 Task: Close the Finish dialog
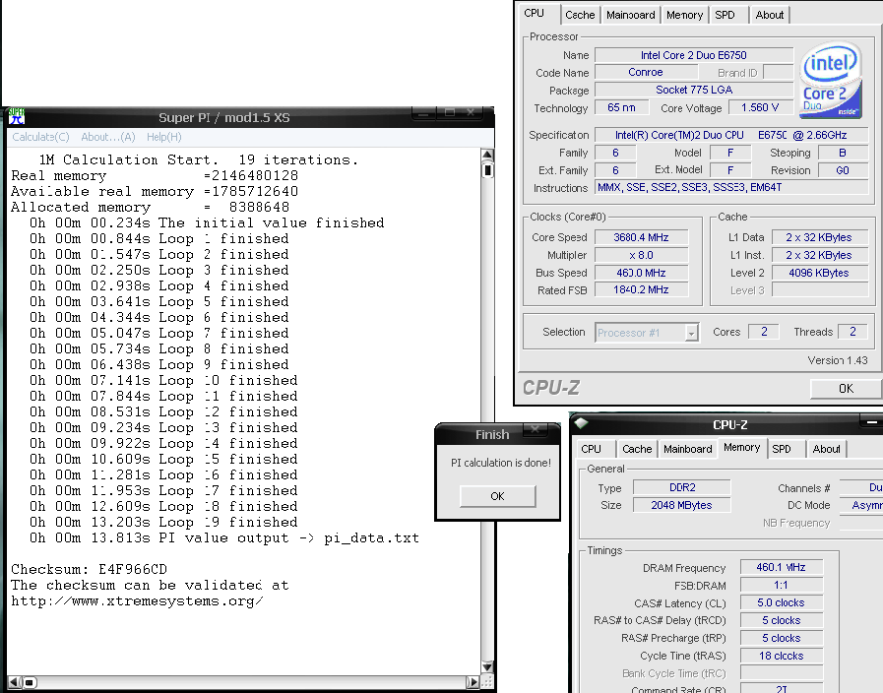[535, 430]
